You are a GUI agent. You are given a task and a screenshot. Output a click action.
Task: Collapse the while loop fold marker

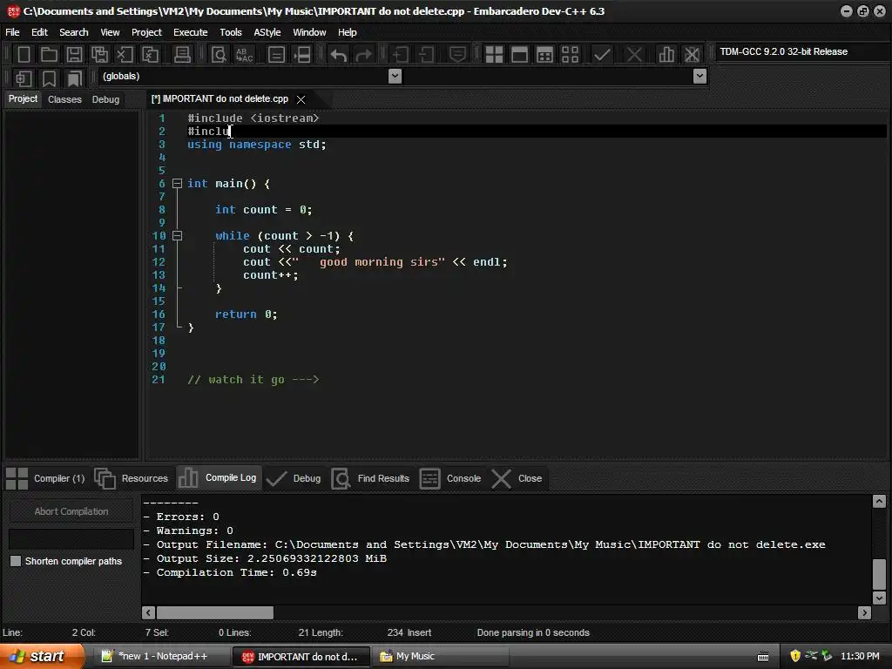pos(177,235)
